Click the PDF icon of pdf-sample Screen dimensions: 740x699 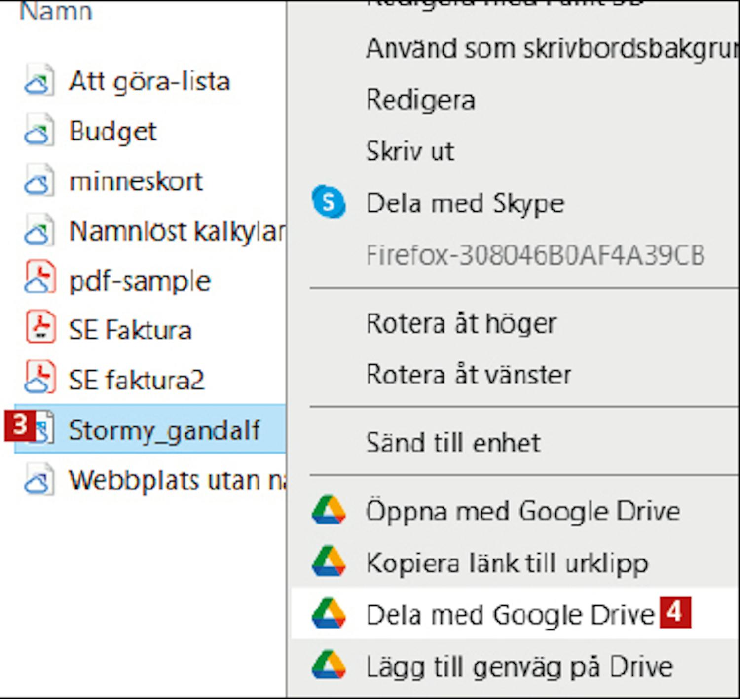point(39,280)
